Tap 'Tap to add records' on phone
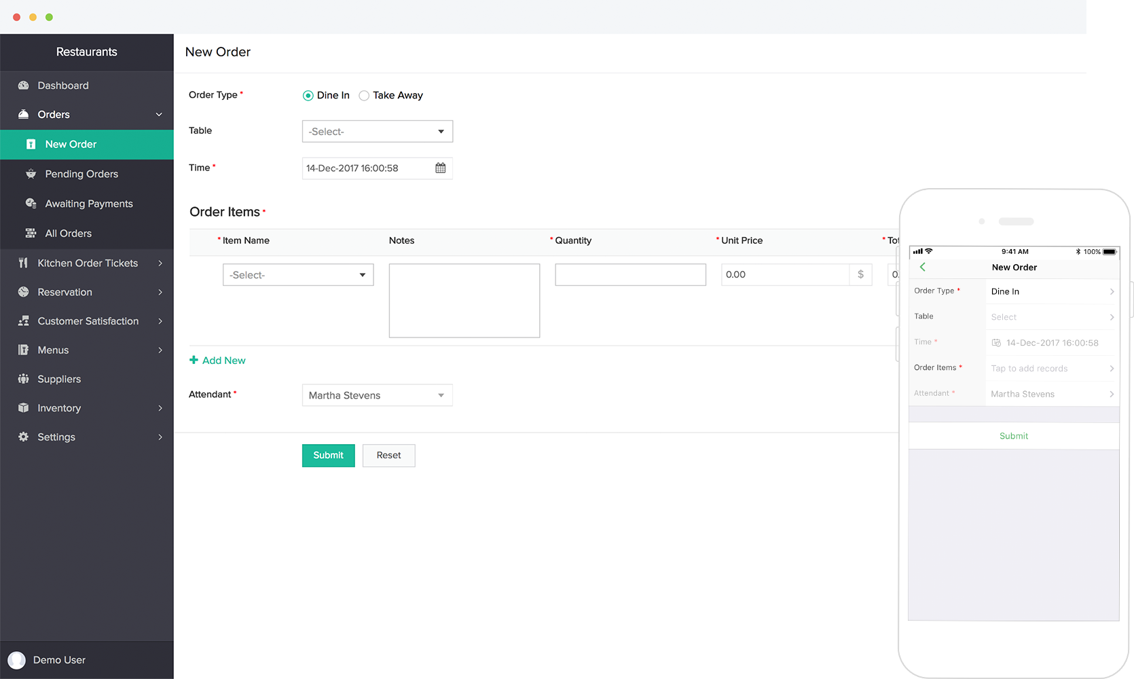The width and height of the screenshot is (1134, 679). point(1029,369)
